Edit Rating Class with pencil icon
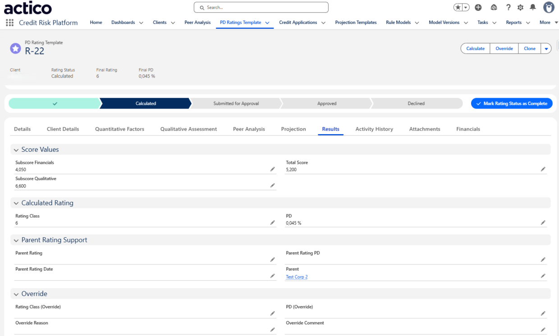 pos(272,222)
